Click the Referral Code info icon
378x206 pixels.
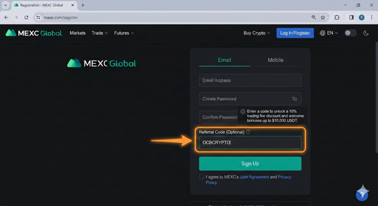pos(248,132)
